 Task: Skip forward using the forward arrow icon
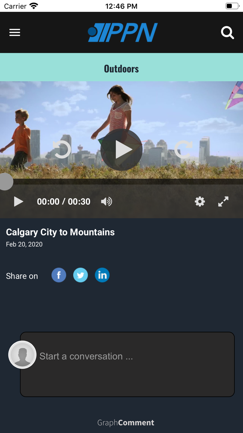click(x=183, y=149)
